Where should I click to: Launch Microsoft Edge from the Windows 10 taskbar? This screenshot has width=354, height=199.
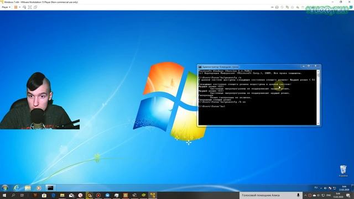coord(53,195)
